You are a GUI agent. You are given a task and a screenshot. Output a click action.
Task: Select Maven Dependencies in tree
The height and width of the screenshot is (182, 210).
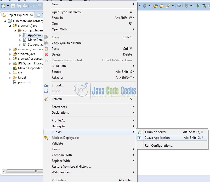pyautogui.click(x=27, y=68)
